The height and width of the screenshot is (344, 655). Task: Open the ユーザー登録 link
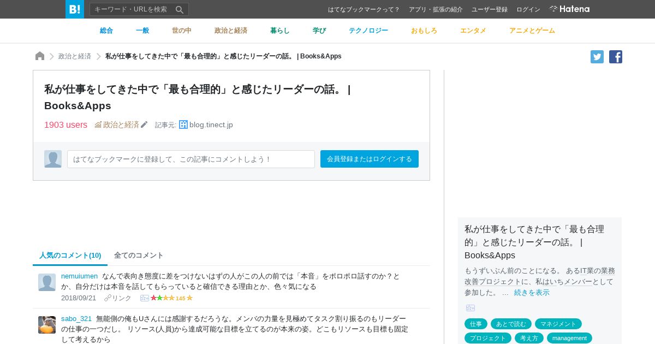point(490,9)
